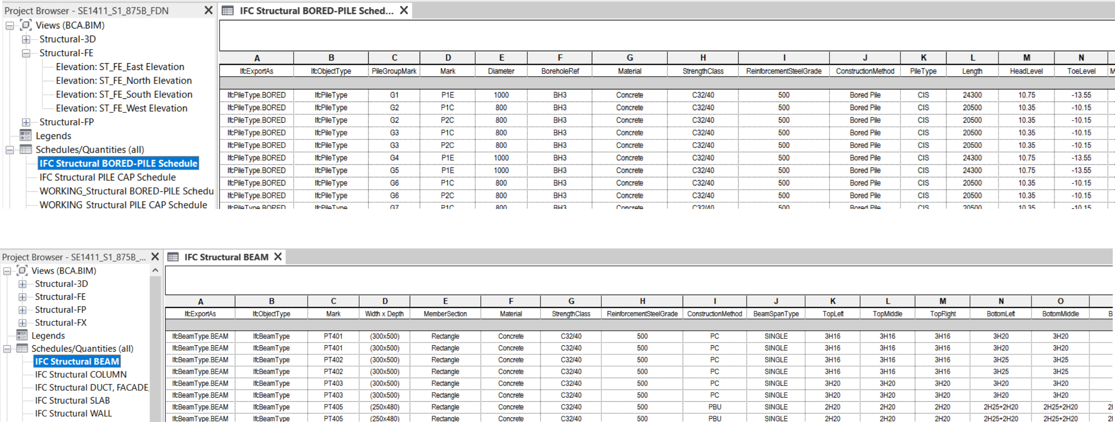Click the Legends icon in bottom project browser
This screenshot has height=422, width=1115.
pyautogui.click(x=22, y=335)
